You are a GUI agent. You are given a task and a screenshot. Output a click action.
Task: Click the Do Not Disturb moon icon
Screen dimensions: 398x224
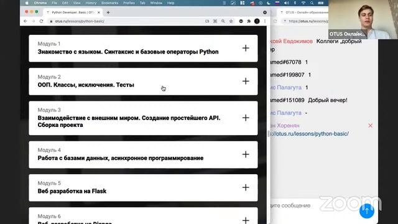[x=269, y=3]
